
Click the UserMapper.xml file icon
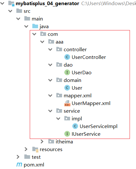click(x=67, y=103)
